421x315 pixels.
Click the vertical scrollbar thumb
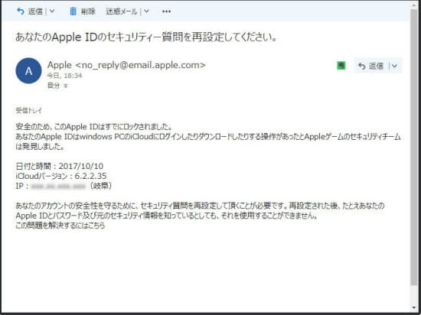[414, 148]
